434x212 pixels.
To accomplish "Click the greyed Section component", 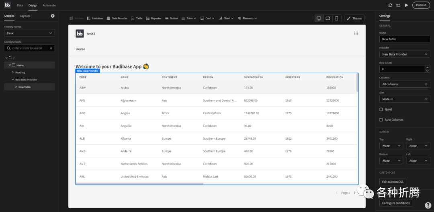I will (76, 18).
